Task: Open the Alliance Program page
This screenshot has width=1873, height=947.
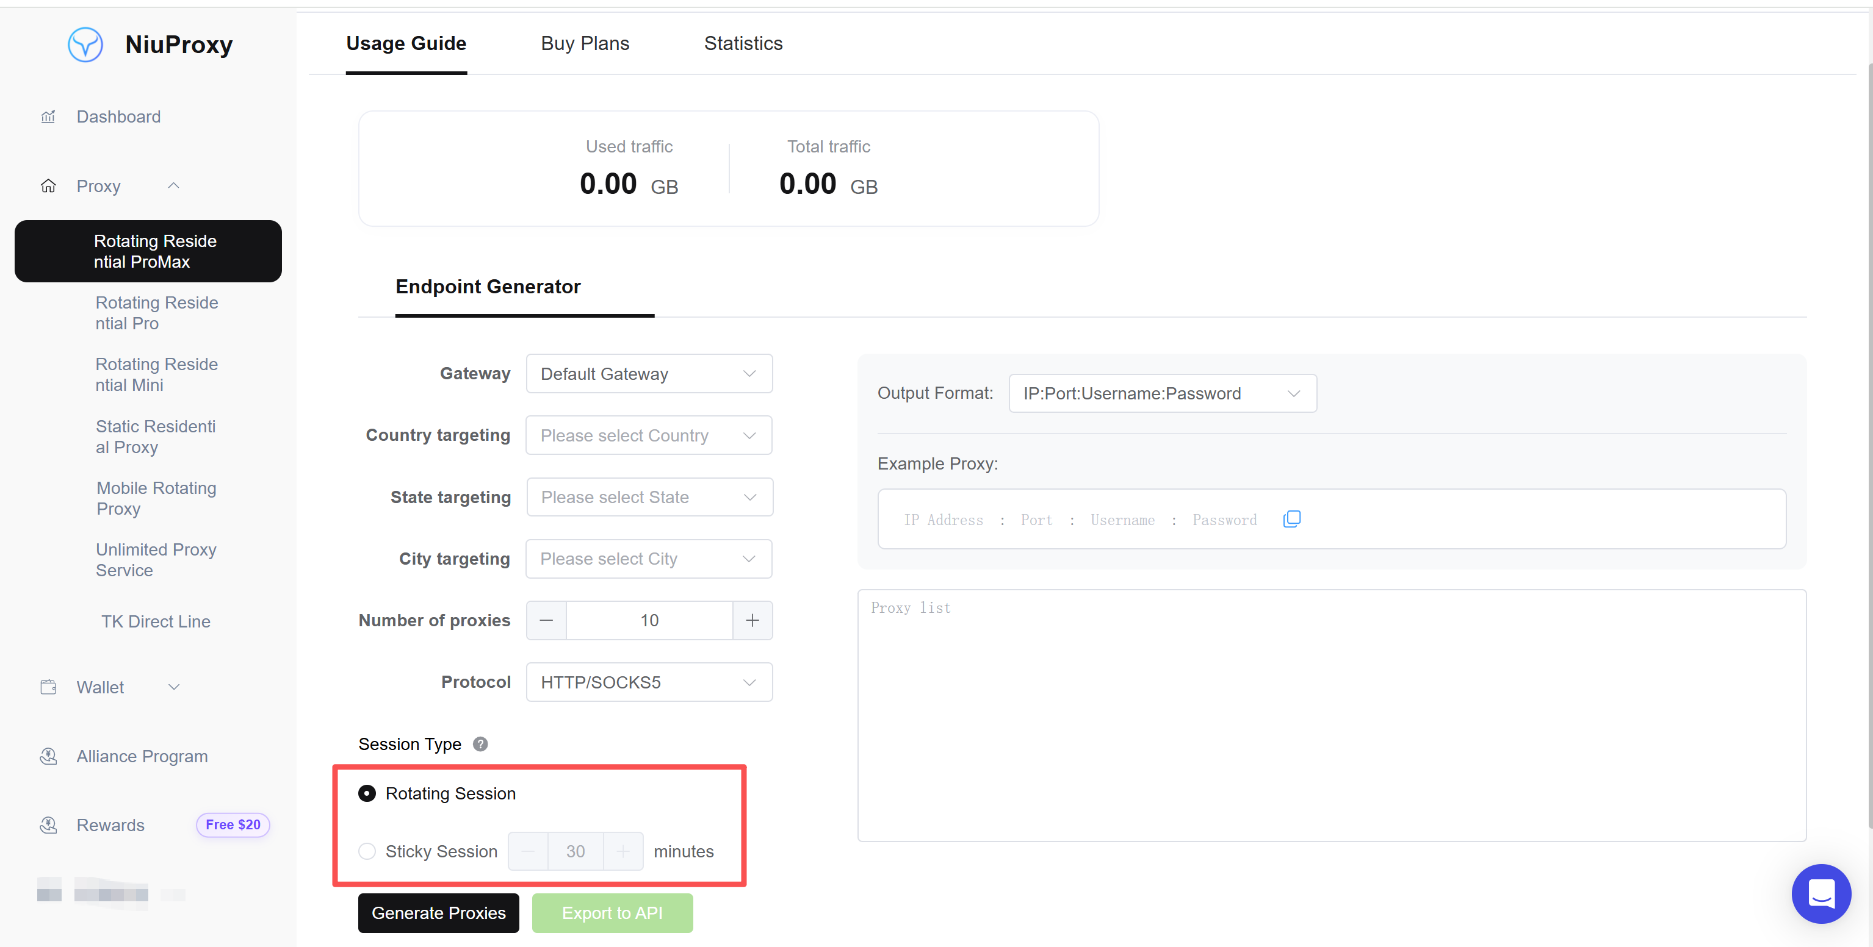Action: [142, 756]
